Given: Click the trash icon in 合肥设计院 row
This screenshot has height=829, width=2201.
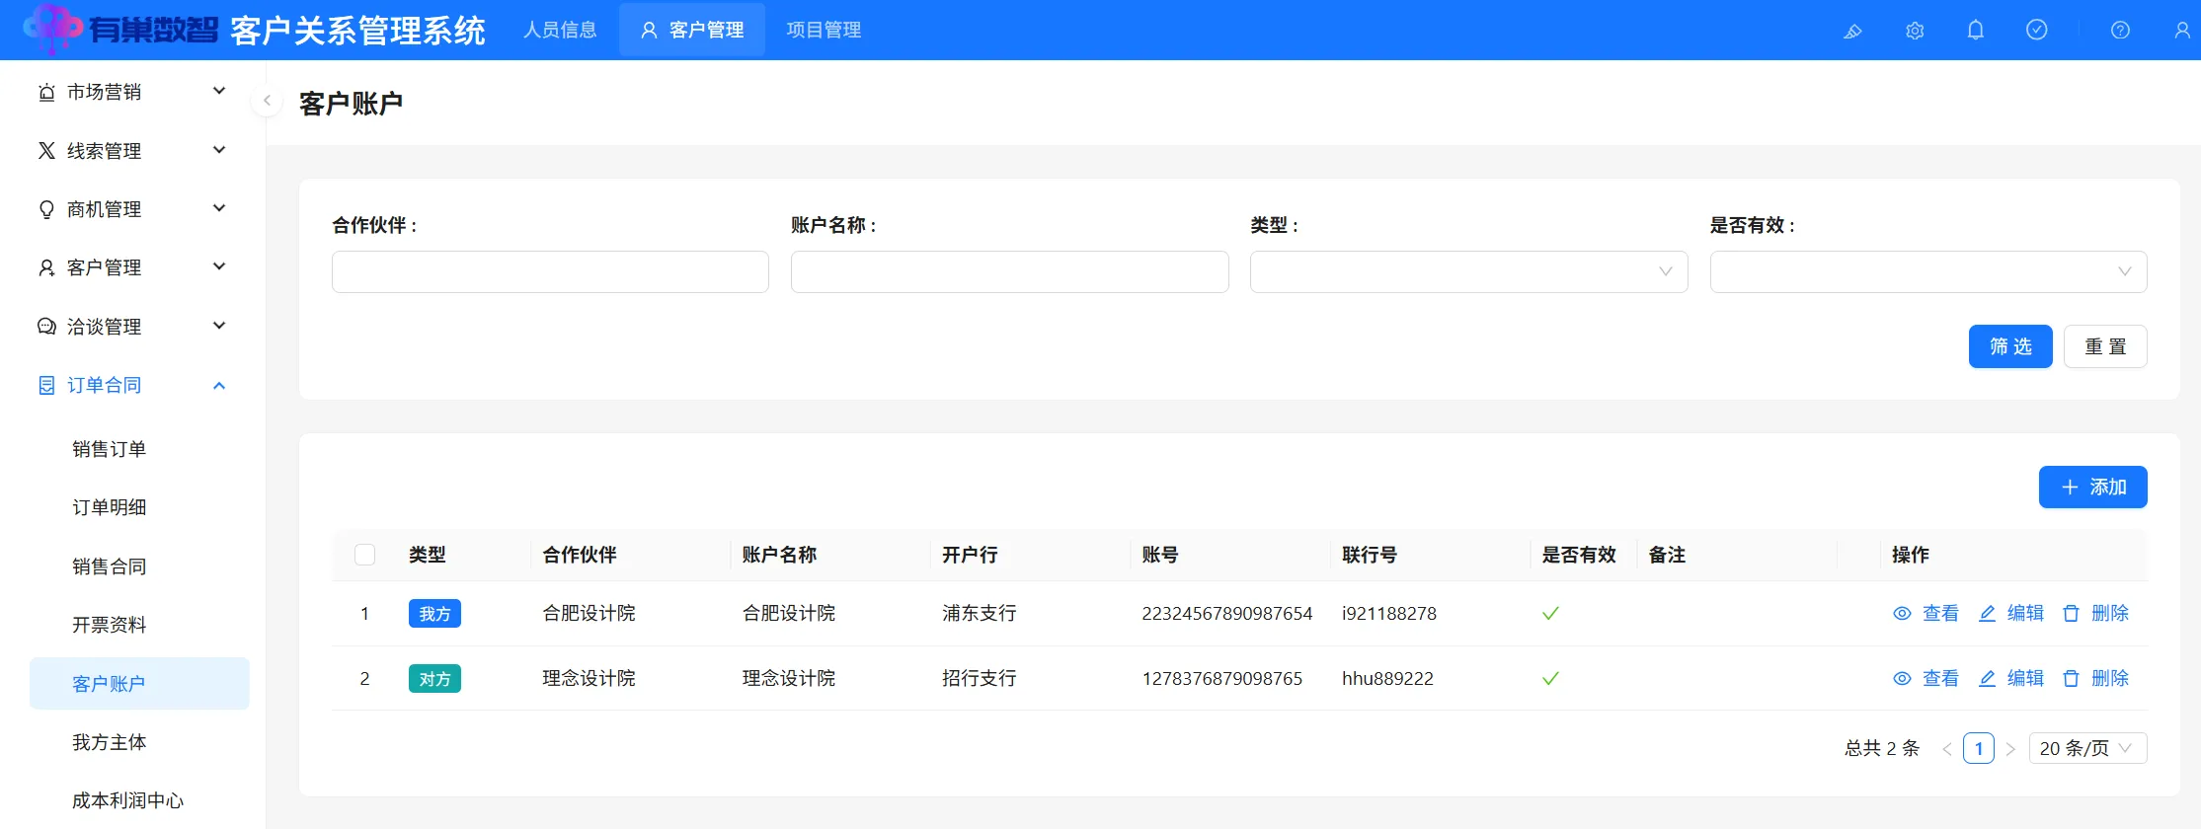Looking at the screenshot, I should coord(2071,614).
